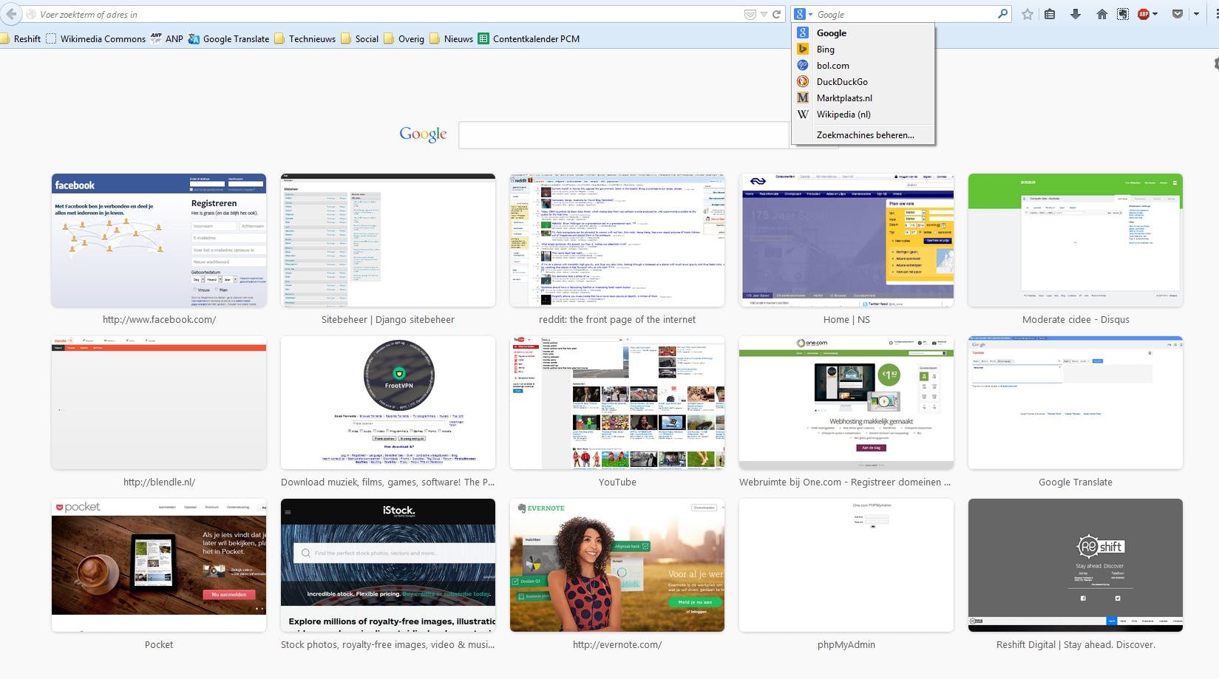Reload the page with the refresh icon
This screenshot has width=1219, height=679.
click(x=777, y=14)
